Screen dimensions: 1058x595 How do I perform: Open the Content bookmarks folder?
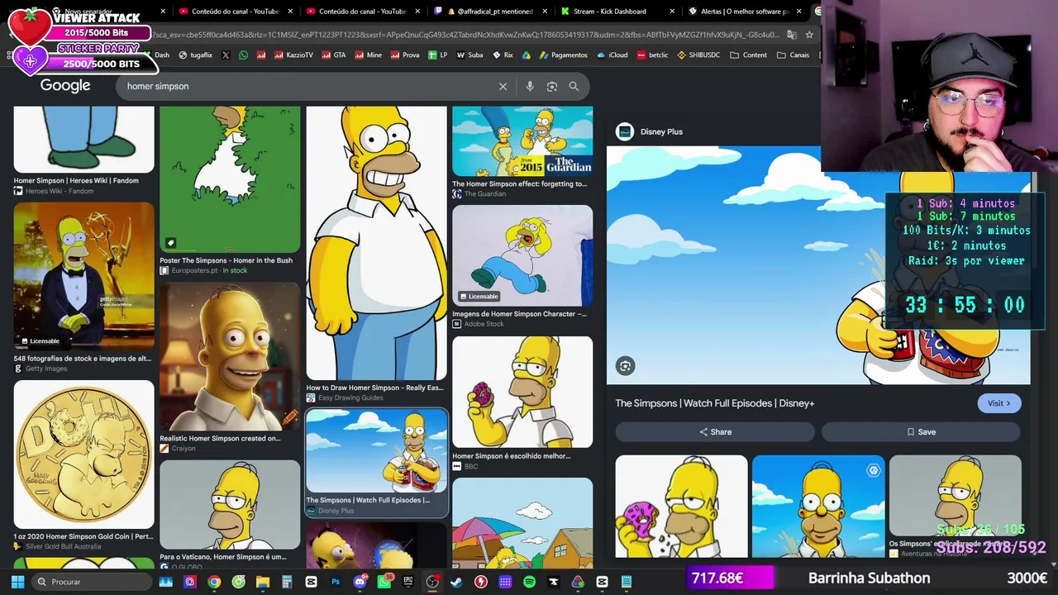point(747,55)
